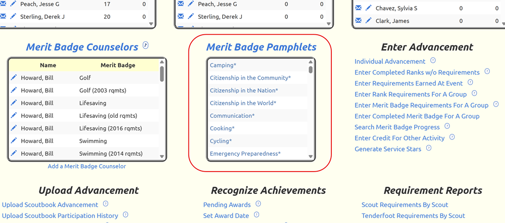Click down arrow of Merit Badge Pamphlets list
The image size is (505, 223).
click(x=311, y=157)
